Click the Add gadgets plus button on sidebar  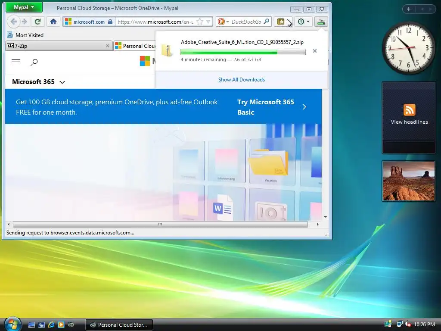409,9
